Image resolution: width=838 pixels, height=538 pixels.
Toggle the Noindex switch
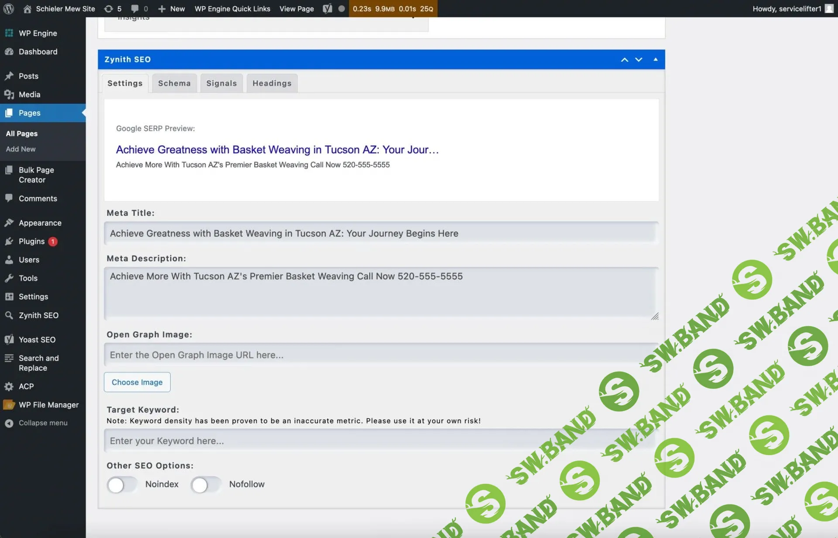click(122, 485)
